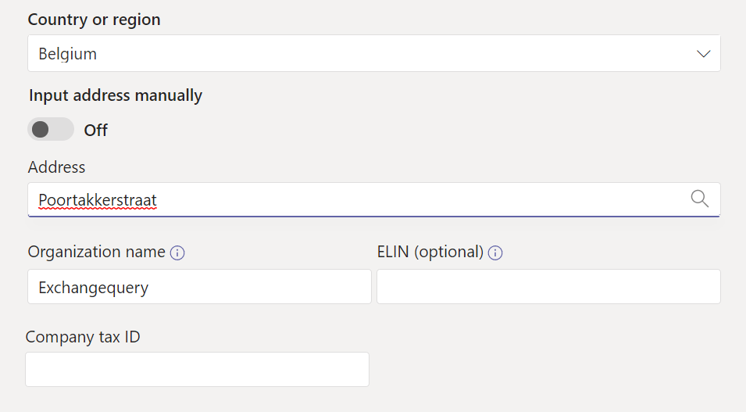Enable the Input address manually switch

pos(51,130)
